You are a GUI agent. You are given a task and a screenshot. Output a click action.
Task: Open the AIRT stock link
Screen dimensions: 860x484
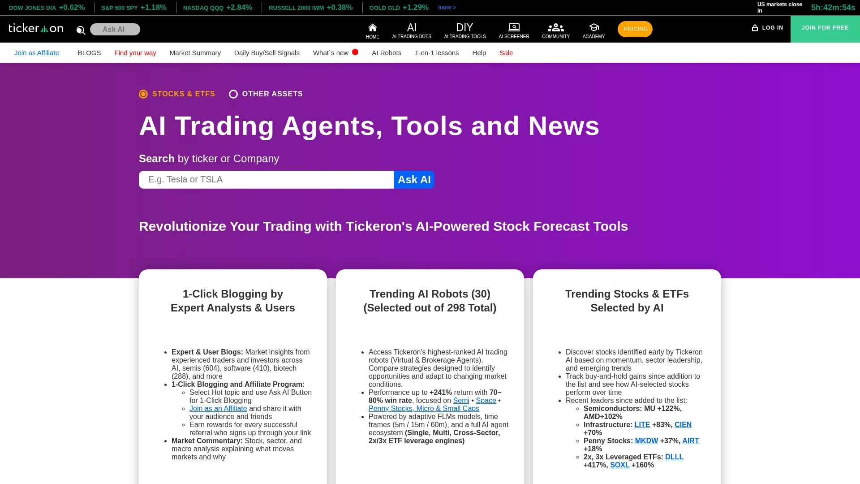click(691, 441)
